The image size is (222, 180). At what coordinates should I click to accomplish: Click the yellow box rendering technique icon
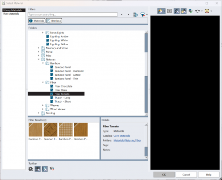[x=207, y=11]
